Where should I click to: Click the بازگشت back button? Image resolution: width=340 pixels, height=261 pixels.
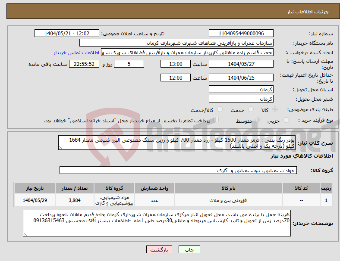pyautogui.click(x=159, y=249)
